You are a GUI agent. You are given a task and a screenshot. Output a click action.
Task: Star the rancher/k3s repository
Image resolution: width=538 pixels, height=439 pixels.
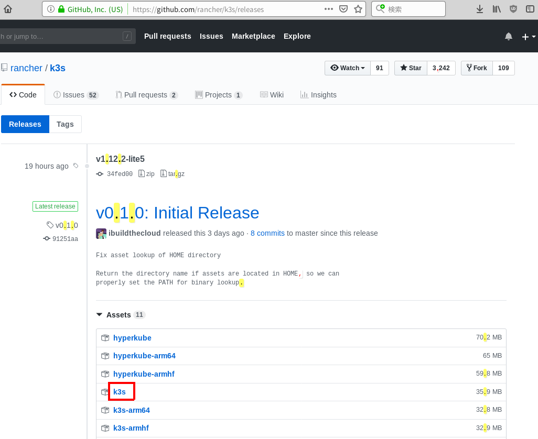pyautogui.click(x=411, y=68)
